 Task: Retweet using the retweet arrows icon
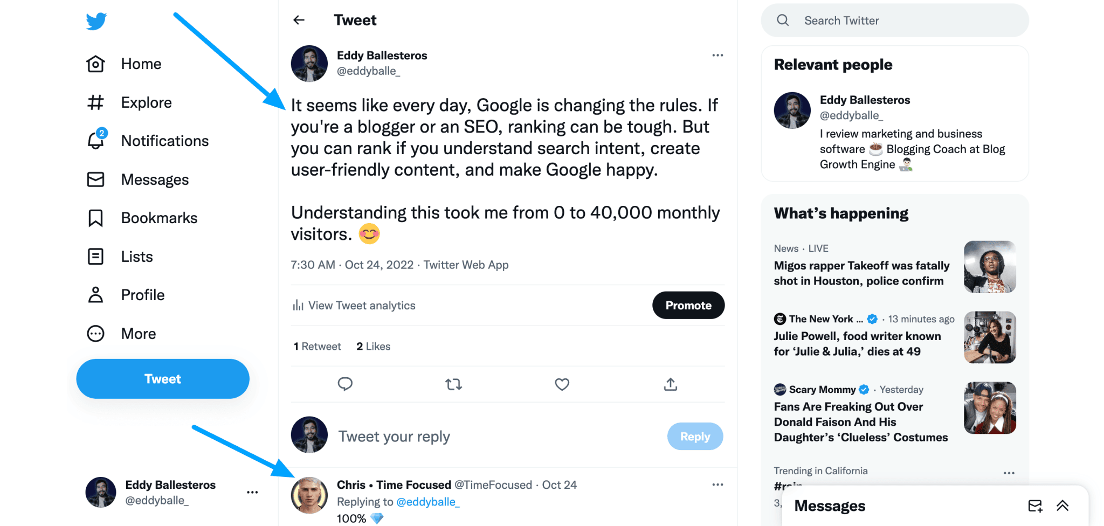click(x=453, y=384)
